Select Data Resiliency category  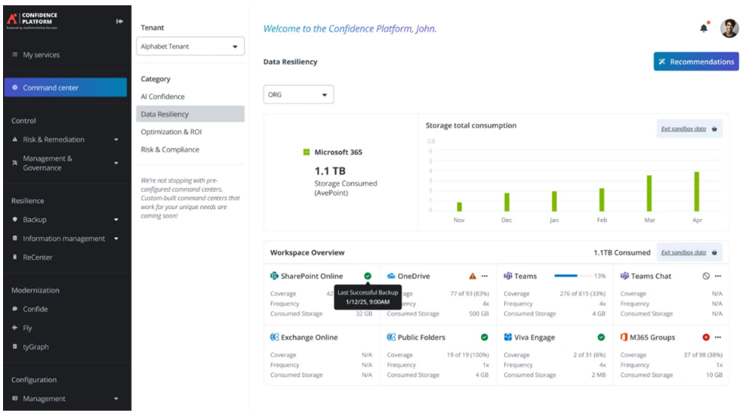tap(190, 114)
